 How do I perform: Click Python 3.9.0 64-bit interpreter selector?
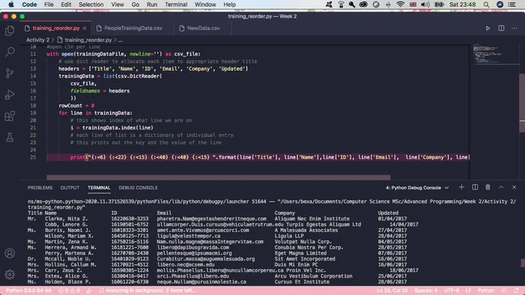coord(29,290)
